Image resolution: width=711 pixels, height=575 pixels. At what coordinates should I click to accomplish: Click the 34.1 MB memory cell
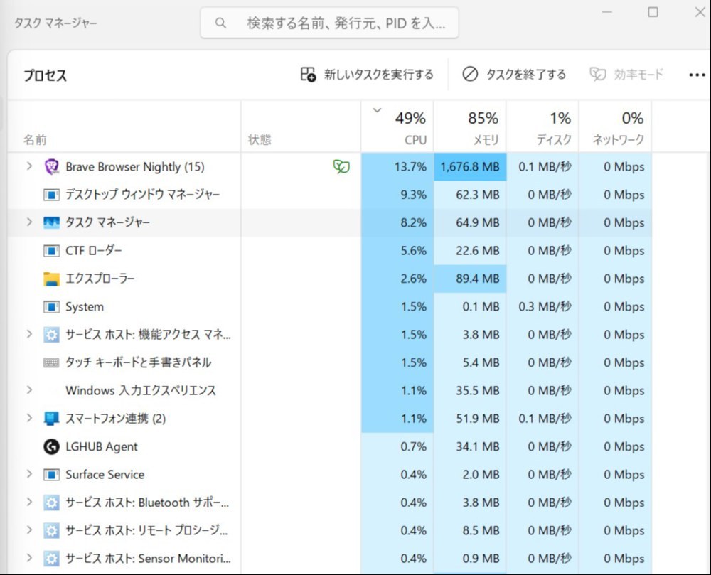[x=470, y=447]
